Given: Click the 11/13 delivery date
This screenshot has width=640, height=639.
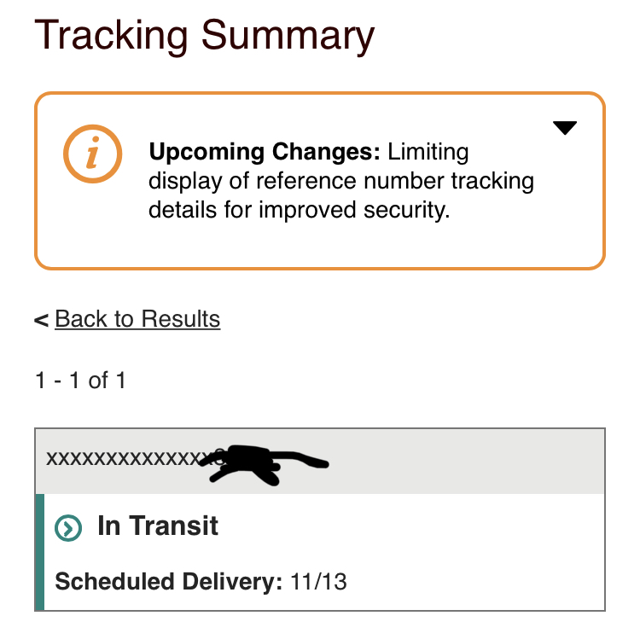Looking at the screenshot, I should tap(318, 583).
